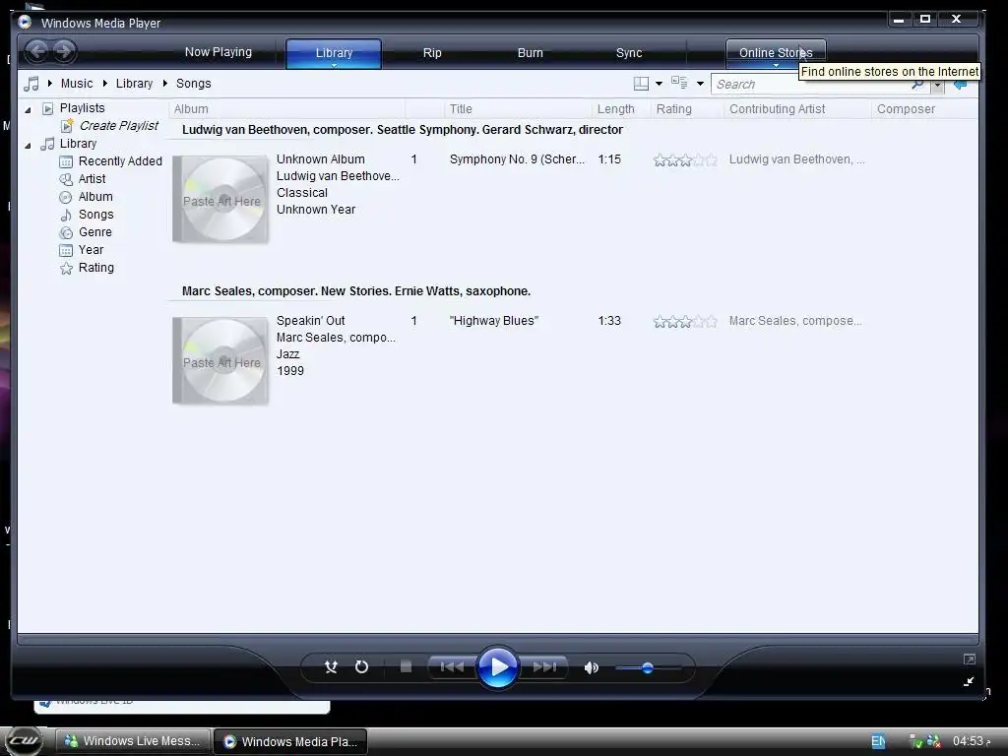The height and width of the screenshot is (756, 1008).
Task: Click the Speakin' Out album art placeholder
Action: coord(220,360)
